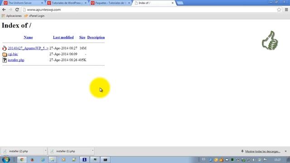Screen dimensions: 290x163
Task: Open the installer.php link
Action: 16,60
